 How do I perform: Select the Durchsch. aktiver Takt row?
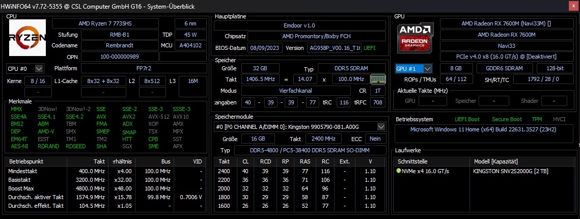click(106, 197)
